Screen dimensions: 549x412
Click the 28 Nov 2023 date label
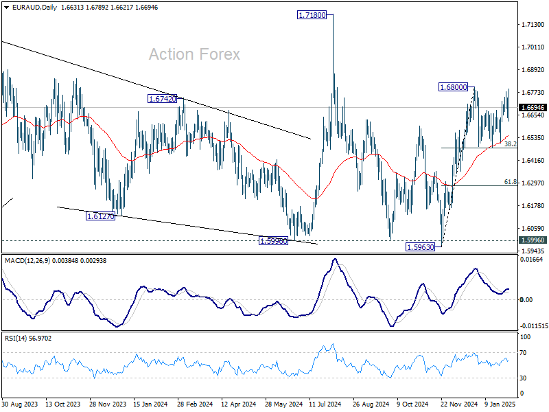pyautogui.click(x=108, y=404)
